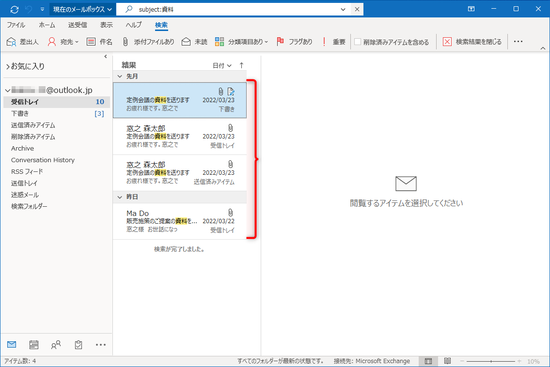
Task: Clear the search query with the X
Action: click(357, 9)
